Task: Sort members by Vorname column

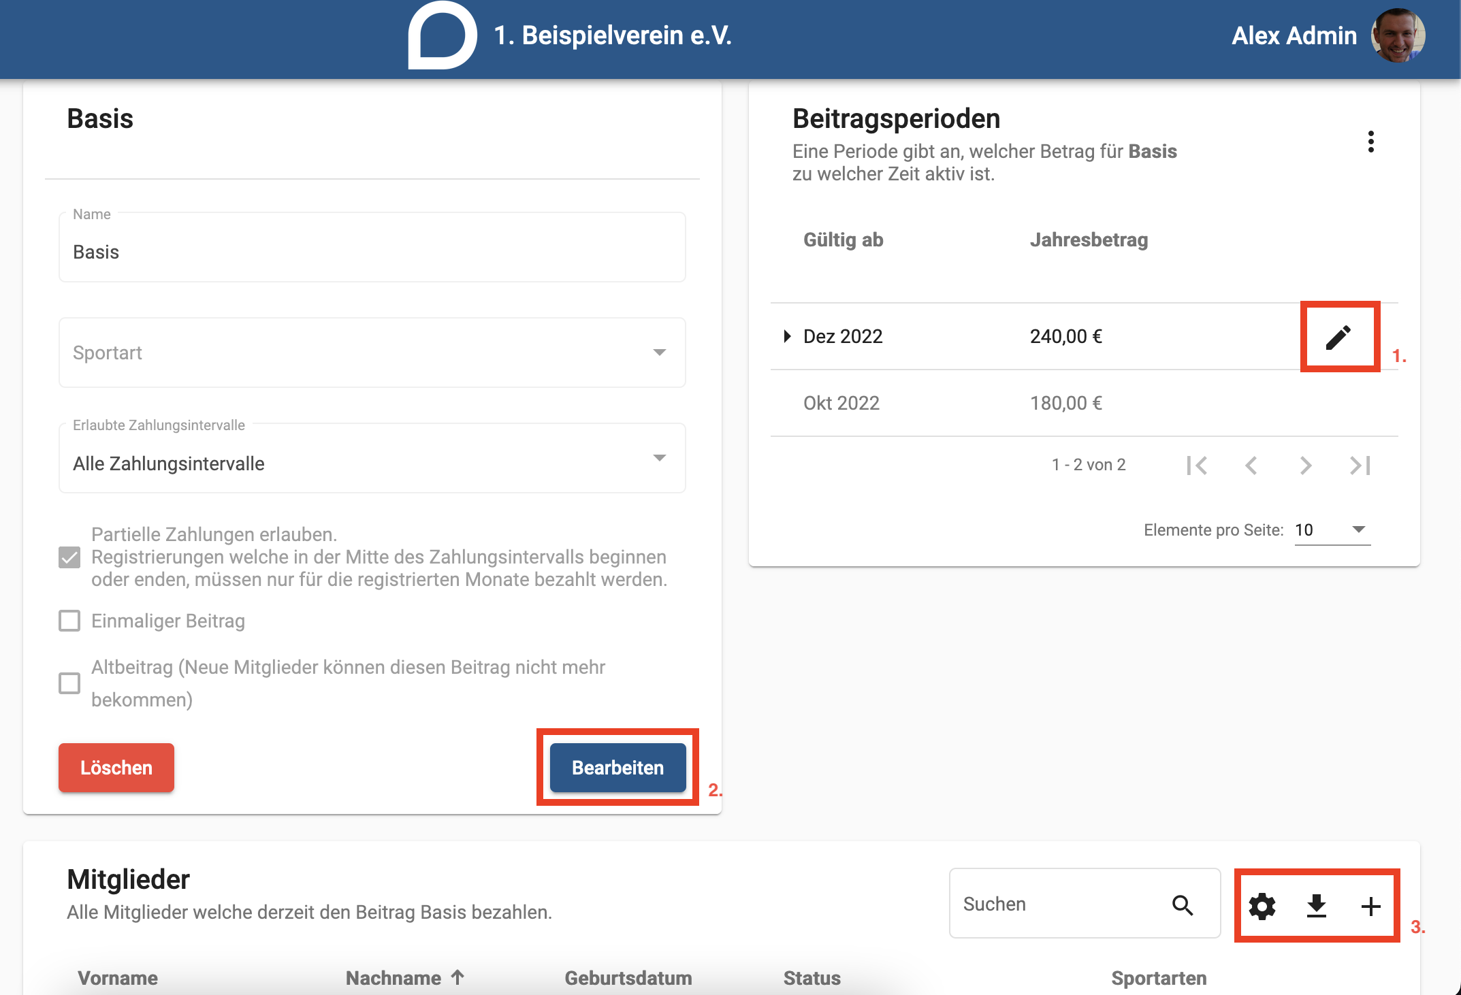Action: coord(118,978)
